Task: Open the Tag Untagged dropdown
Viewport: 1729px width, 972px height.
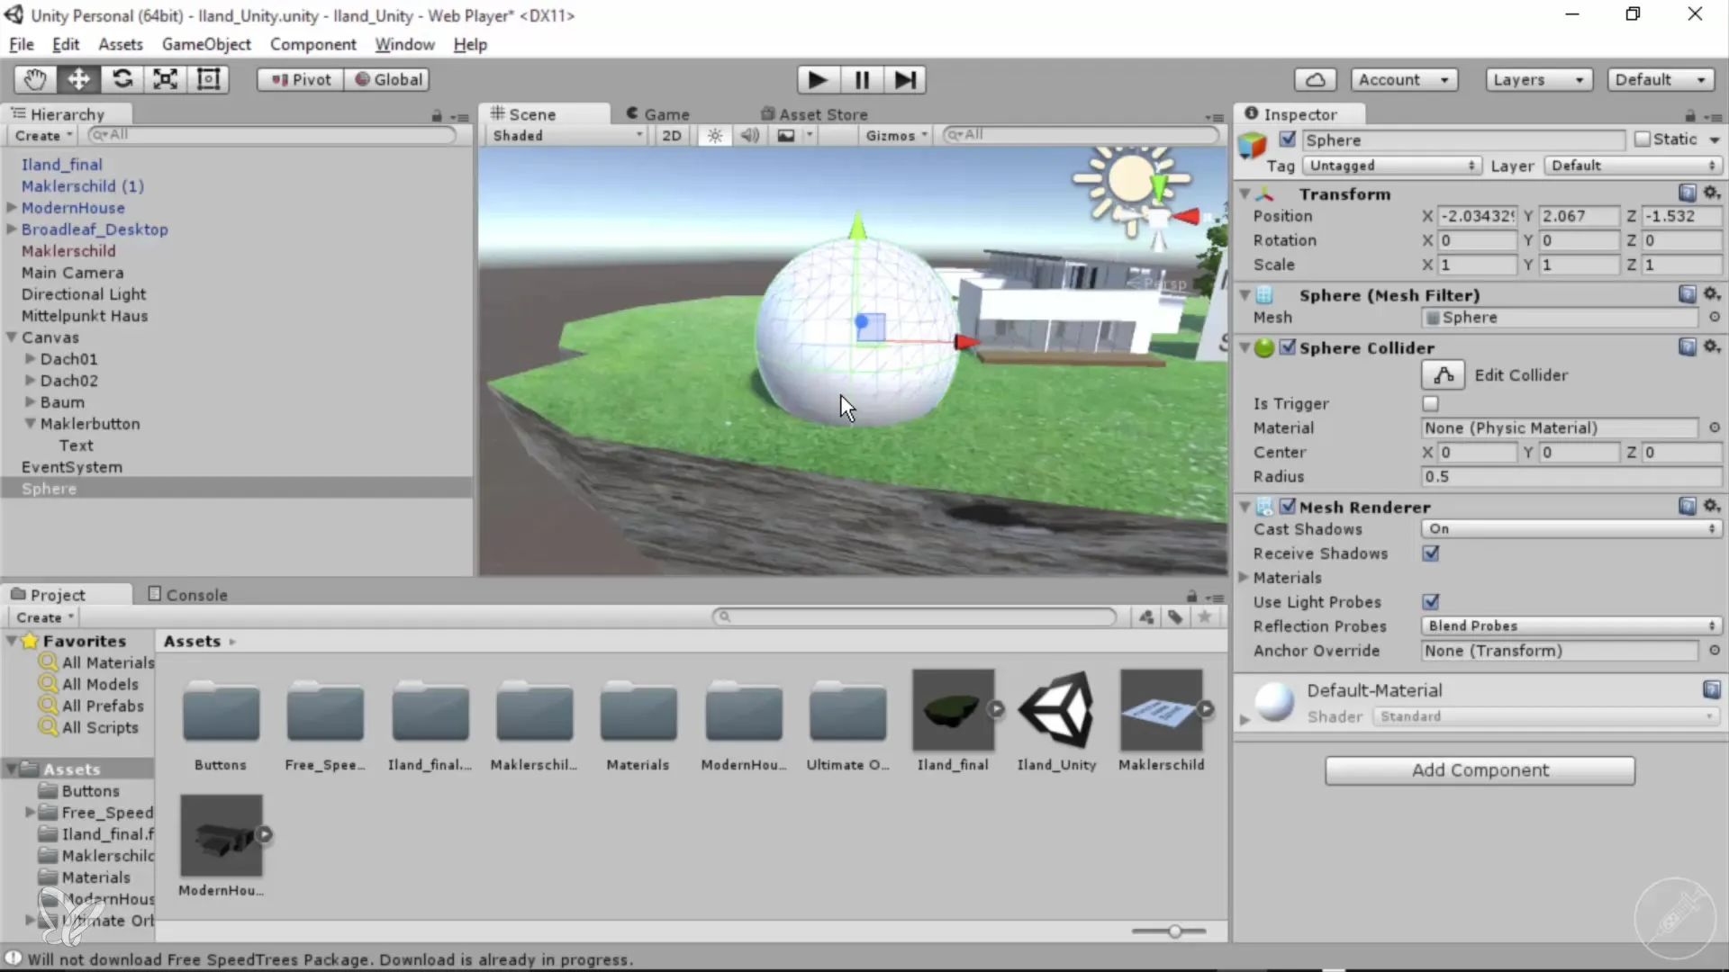Action: 1392,166
